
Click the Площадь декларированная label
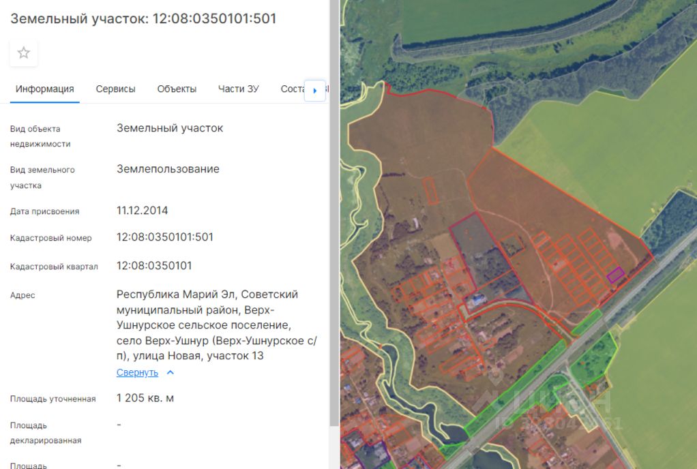tap(45, 433)
